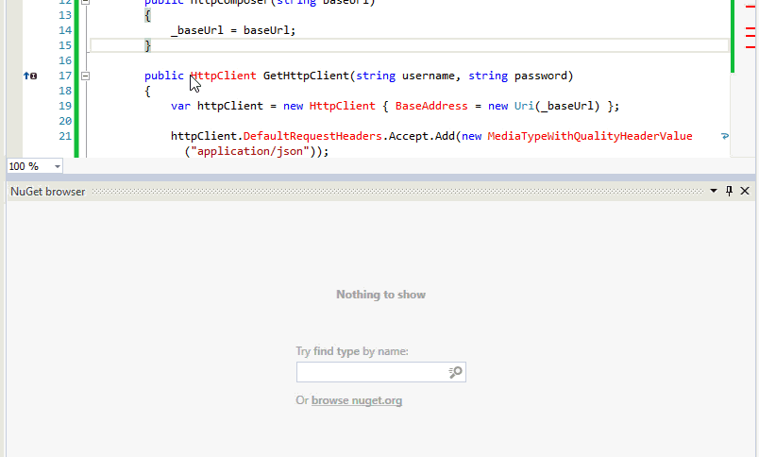
Task: Click the MediaTypeWithQualityHeaderValue type name
Action: [x=590, y=136]
